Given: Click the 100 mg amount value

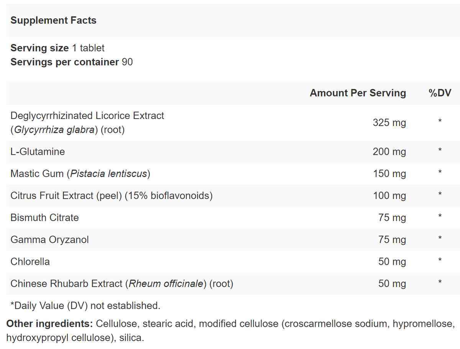Looking at the screenshot, I should pos(389,196).
